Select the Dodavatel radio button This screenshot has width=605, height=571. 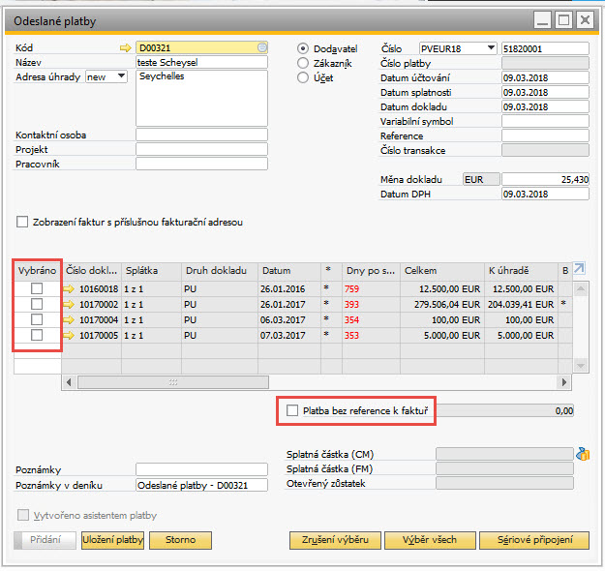click(x=303, y=48)
